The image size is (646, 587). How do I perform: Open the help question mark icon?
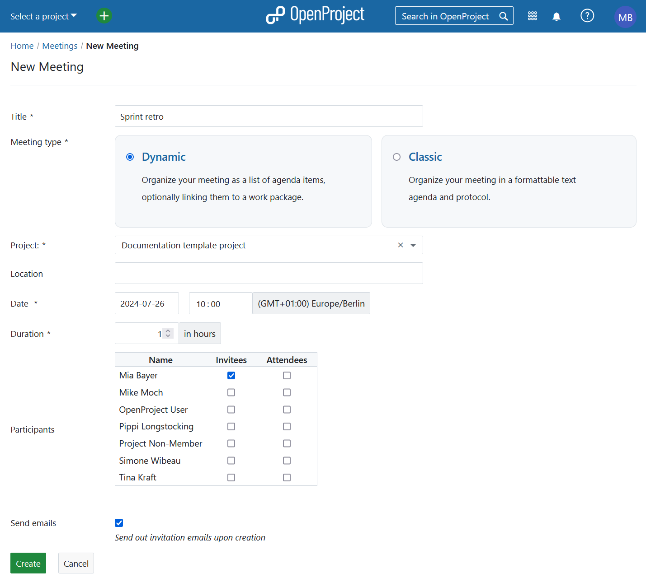coord(587,16)
